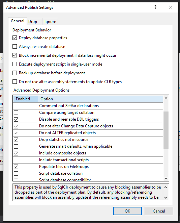Click options list scroll down arrow
The height and width of the screenshot is (223, 180).
pyautogui.click(x=166, y=178)
